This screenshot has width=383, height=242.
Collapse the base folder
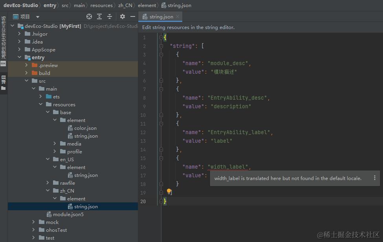pos(48,112)
